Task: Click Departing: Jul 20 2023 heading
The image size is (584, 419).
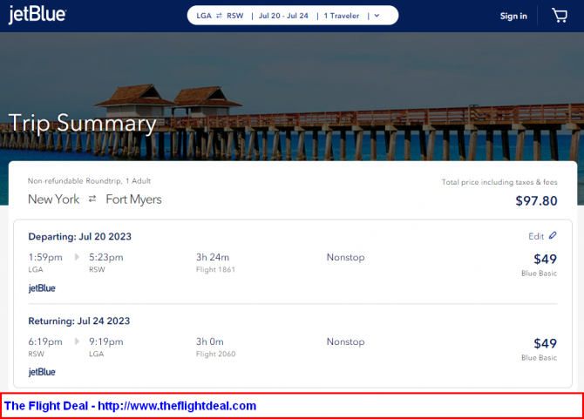Action: point(79,237)
